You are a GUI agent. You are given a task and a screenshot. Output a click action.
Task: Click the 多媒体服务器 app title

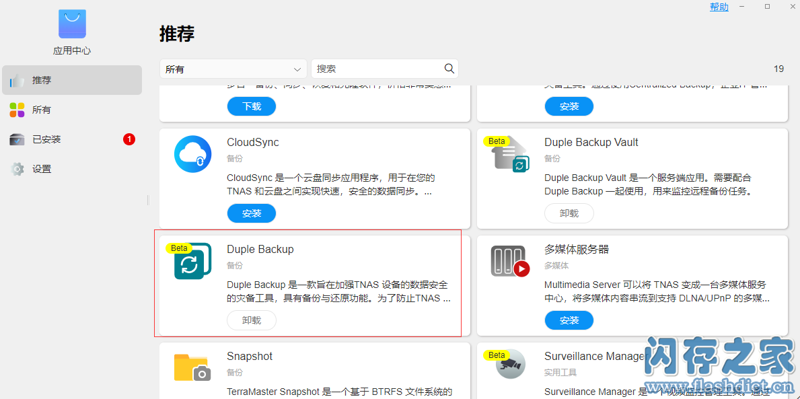pyautogui.click(x=577, y=249)
